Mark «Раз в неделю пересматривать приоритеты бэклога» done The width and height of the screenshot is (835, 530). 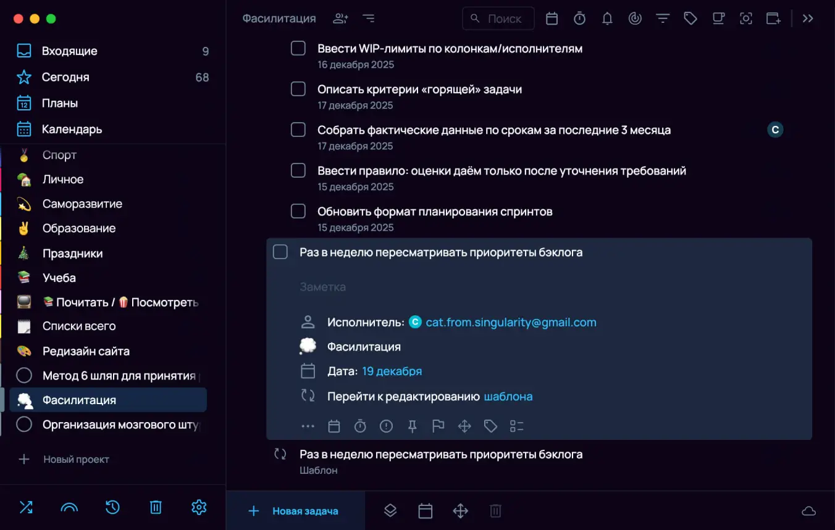[x=280, y=252]
